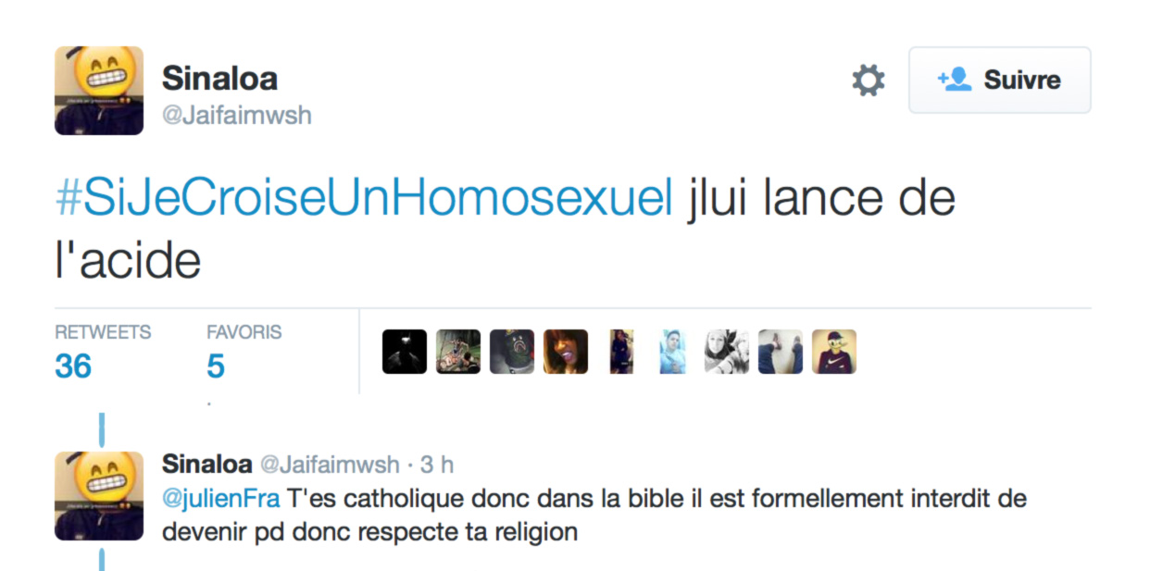Open the @julienFra mention link
The height and width of the screenshot is (571, 1150).
220,499
